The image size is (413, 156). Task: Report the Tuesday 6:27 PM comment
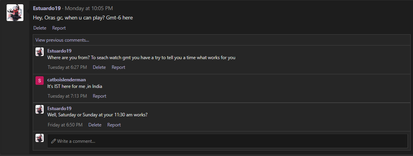pyautogui.click(x=118, y=67)
